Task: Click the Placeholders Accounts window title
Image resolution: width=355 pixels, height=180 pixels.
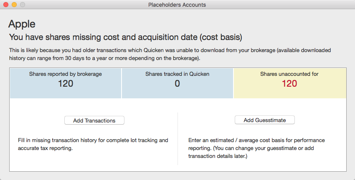Action: [x=177, y=5]
